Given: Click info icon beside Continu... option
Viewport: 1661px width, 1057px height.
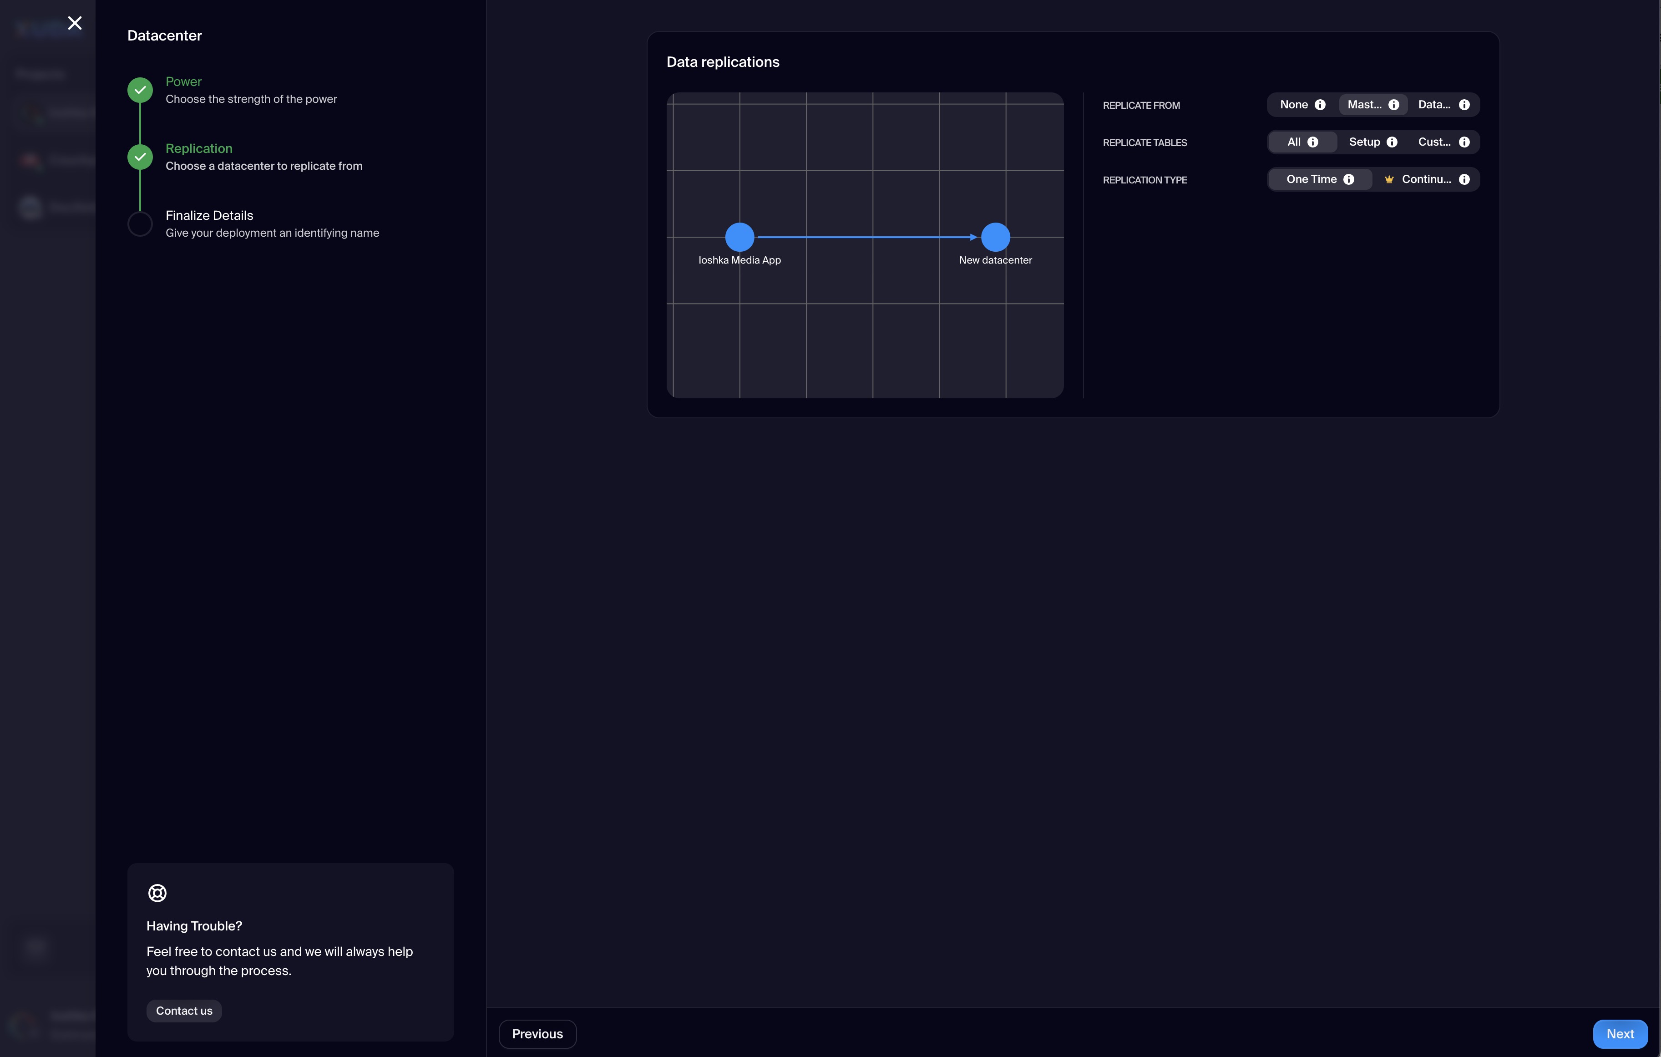Looking at the screenshot, I should pyautogui.click(x=1464, y=179).
